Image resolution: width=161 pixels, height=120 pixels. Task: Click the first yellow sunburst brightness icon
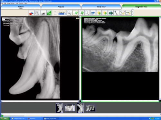pyautogui.click(x=99, y=13)
